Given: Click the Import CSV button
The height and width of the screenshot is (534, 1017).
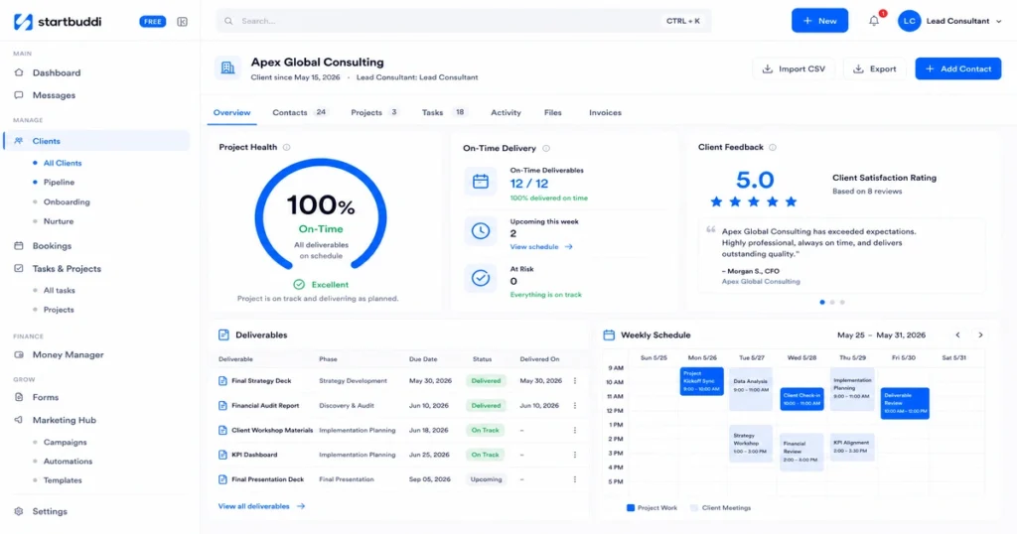Looking at the screenshot, I should click(794, 68).
